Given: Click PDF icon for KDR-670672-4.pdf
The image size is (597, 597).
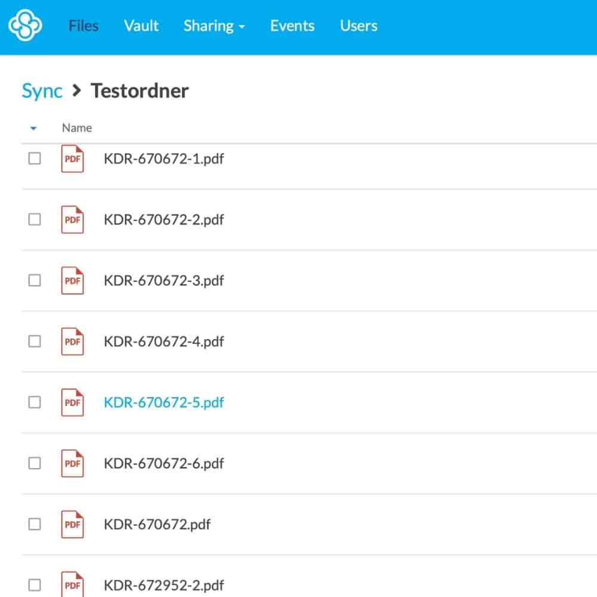Looking at the screenshot, I should pos(72,341).
